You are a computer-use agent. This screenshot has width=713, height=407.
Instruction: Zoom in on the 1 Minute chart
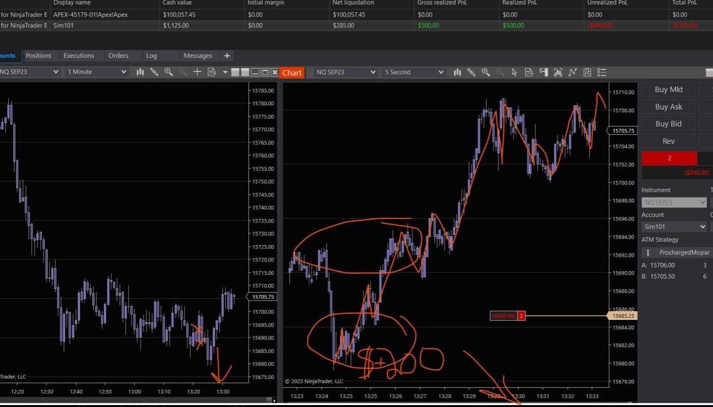point(169,72)
